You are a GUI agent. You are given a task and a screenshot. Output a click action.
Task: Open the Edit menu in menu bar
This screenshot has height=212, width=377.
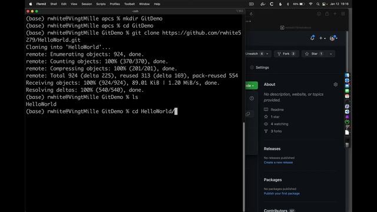[64, 4]
